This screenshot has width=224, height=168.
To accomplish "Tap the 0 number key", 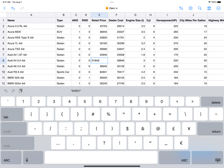I will point(162,101).
